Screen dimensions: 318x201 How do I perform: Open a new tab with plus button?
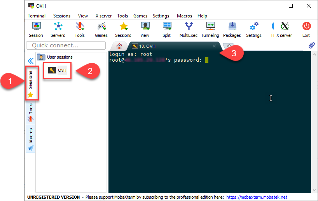point(229,46)
